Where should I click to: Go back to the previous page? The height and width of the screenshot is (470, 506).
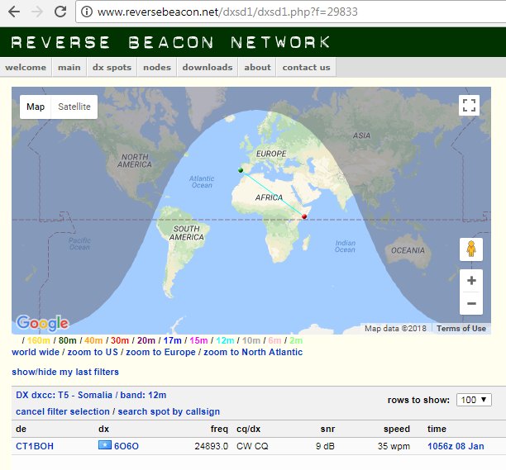click(14, 12)
